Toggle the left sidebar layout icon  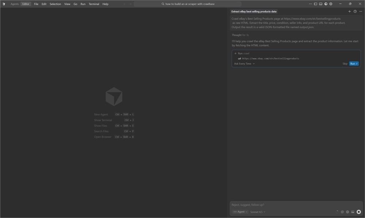(316, 4)
